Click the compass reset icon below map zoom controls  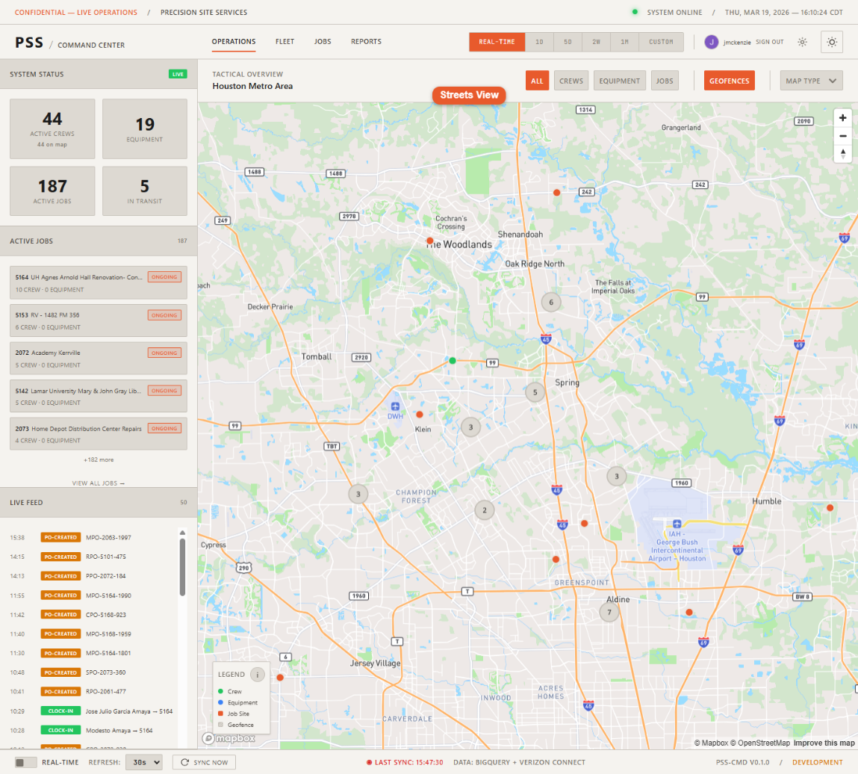point(842,154)
